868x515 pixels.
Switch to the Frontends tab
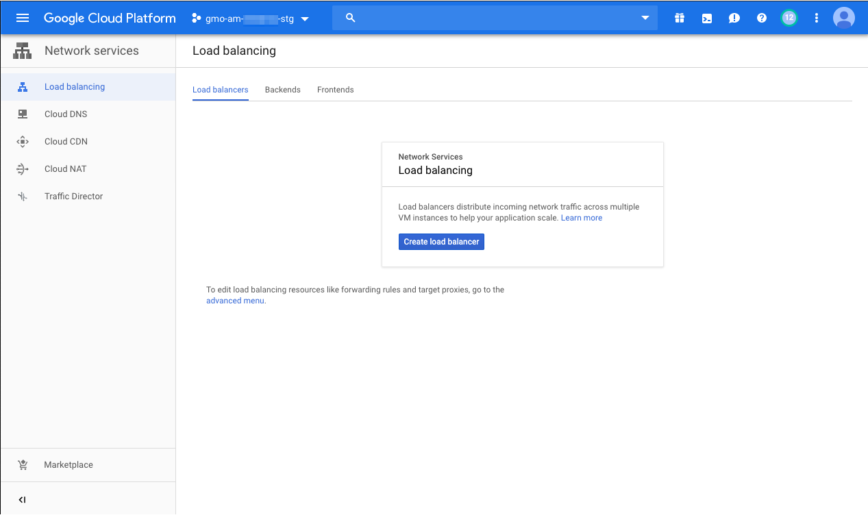(x=335, y=90)
